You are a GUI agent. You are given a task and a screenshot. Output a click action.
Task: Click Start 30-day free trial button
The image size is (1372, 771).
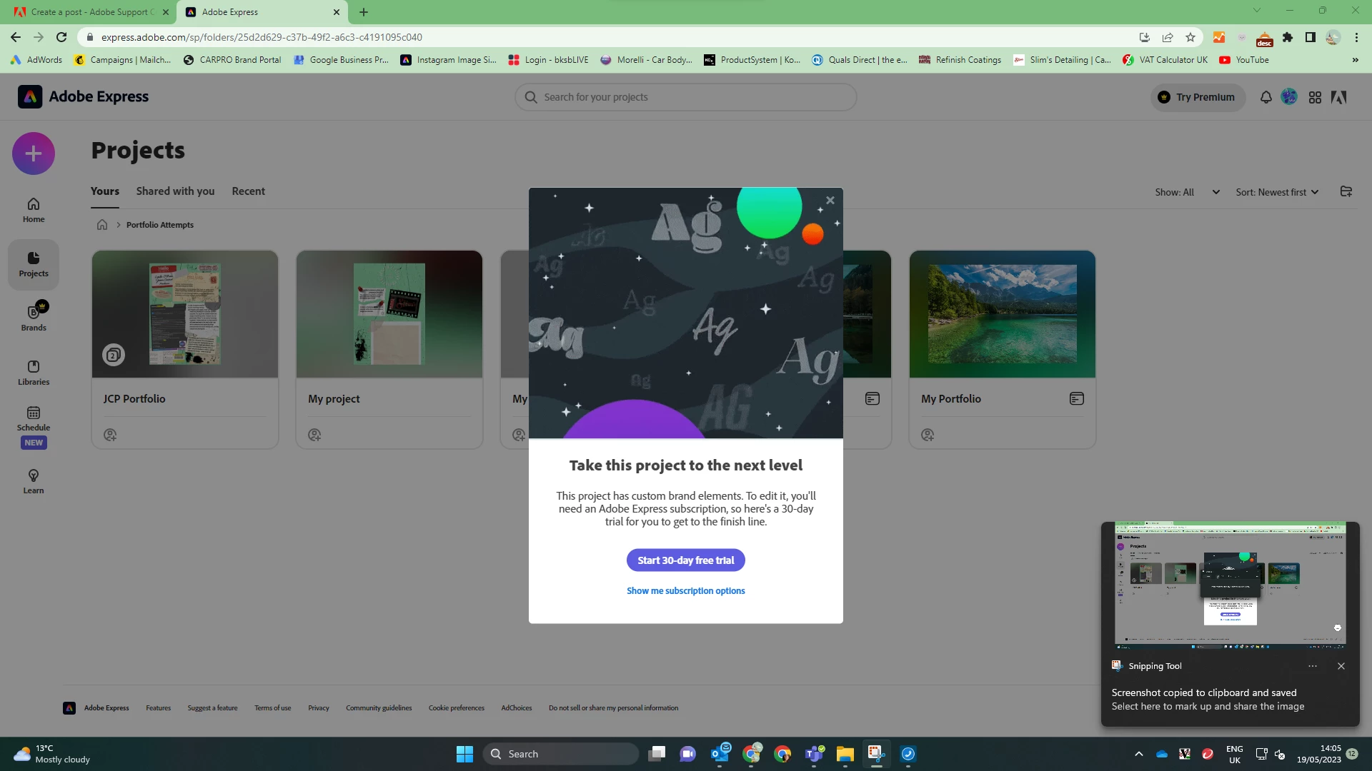click(x=685, y=560)
